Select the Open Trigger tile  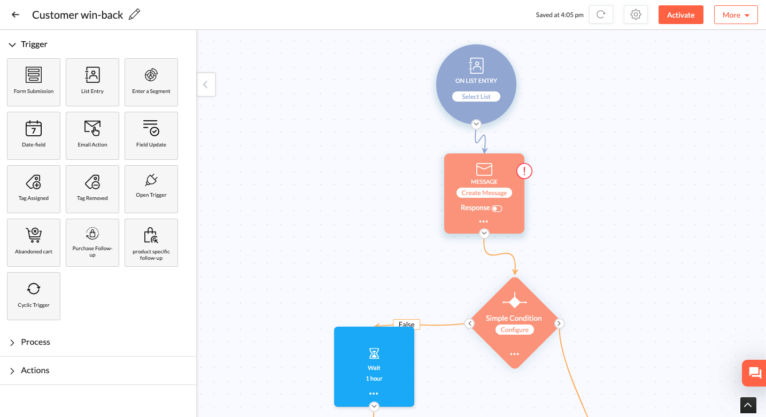[151, 189]
